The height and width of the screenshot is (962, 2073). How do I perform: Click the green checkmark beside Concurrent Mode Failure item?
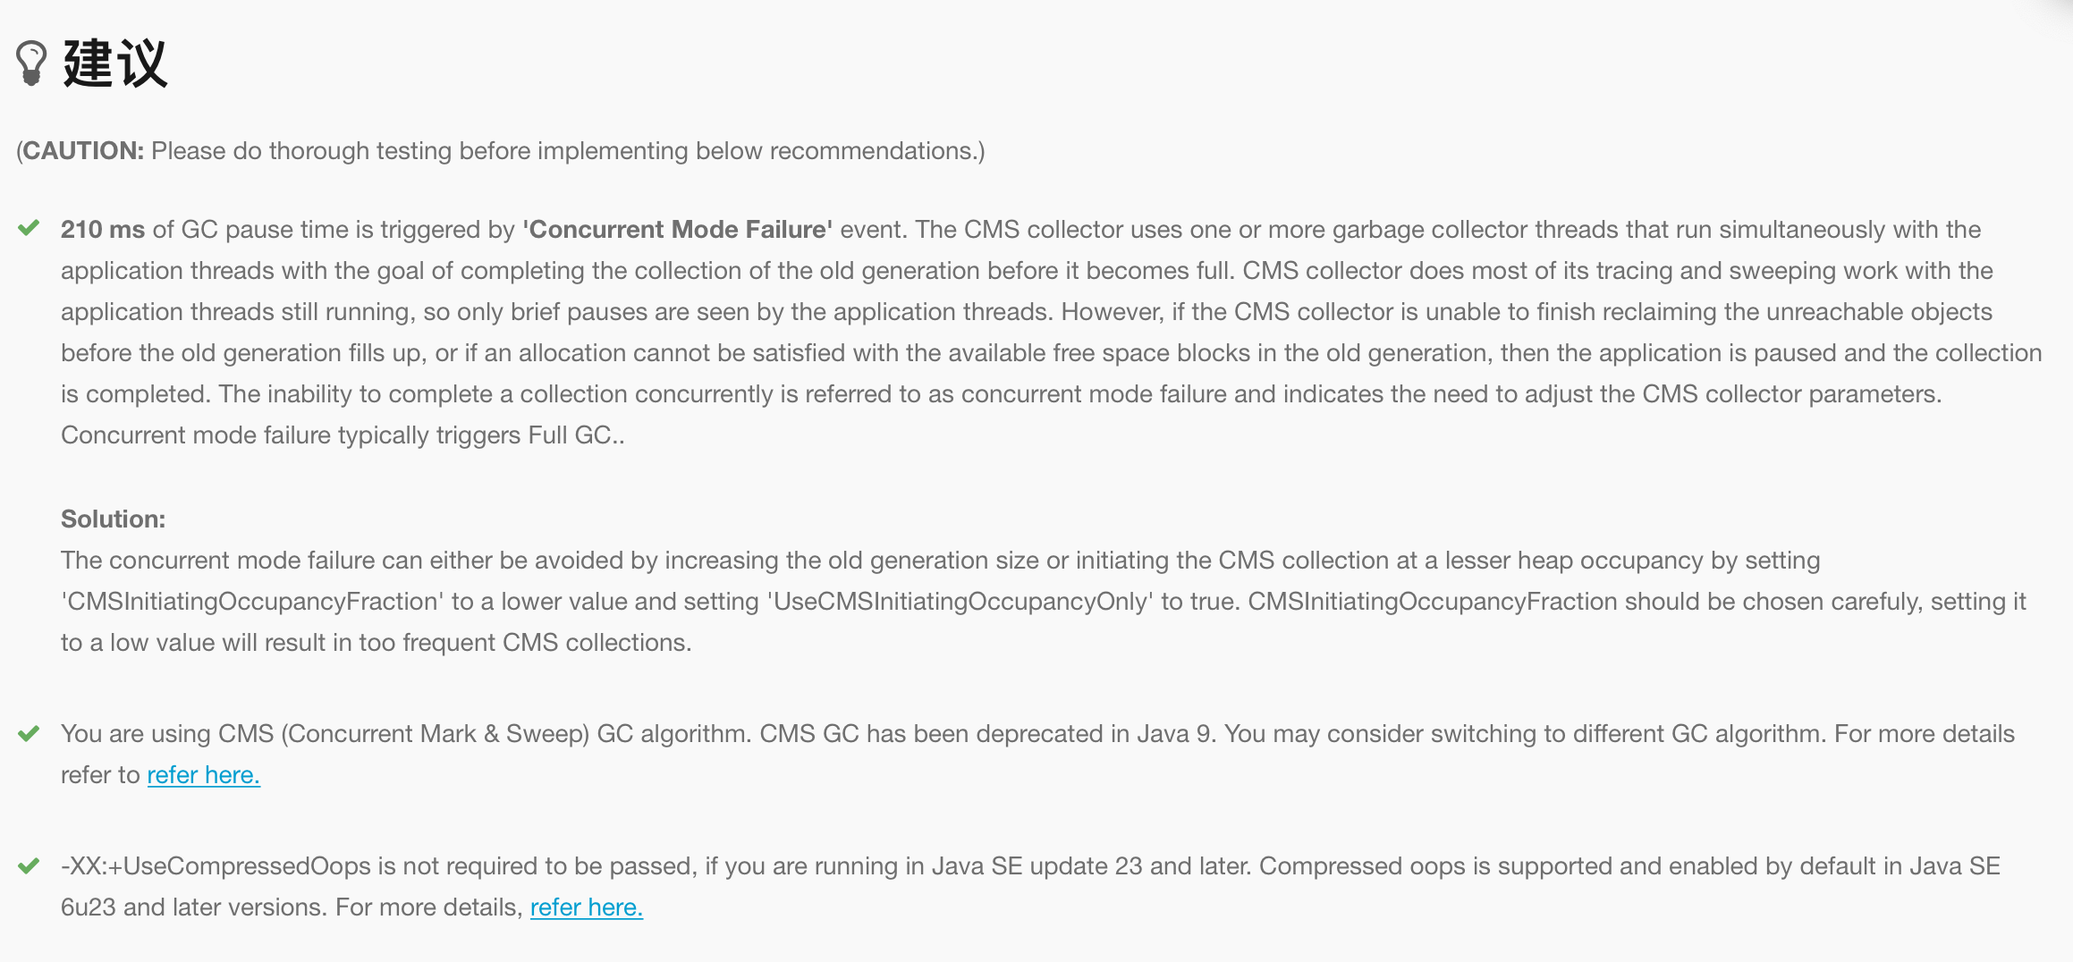pos(29,228)
